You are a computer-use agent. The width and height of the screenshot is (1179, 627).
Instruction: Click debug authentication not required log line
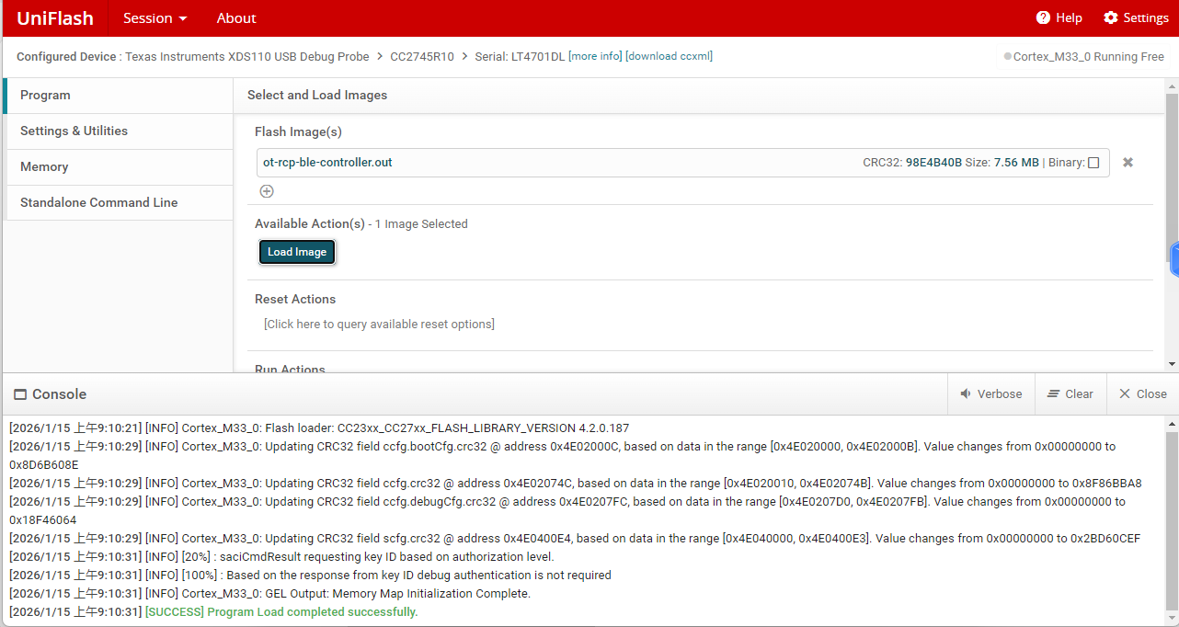tap(310, 575)
